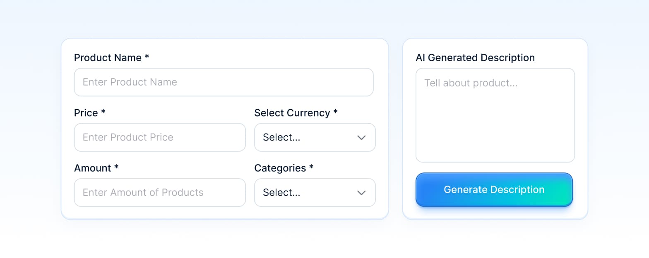Click the currency dropdown chevron icon
The height and width of the screenshot is (258, 649).
361,137
